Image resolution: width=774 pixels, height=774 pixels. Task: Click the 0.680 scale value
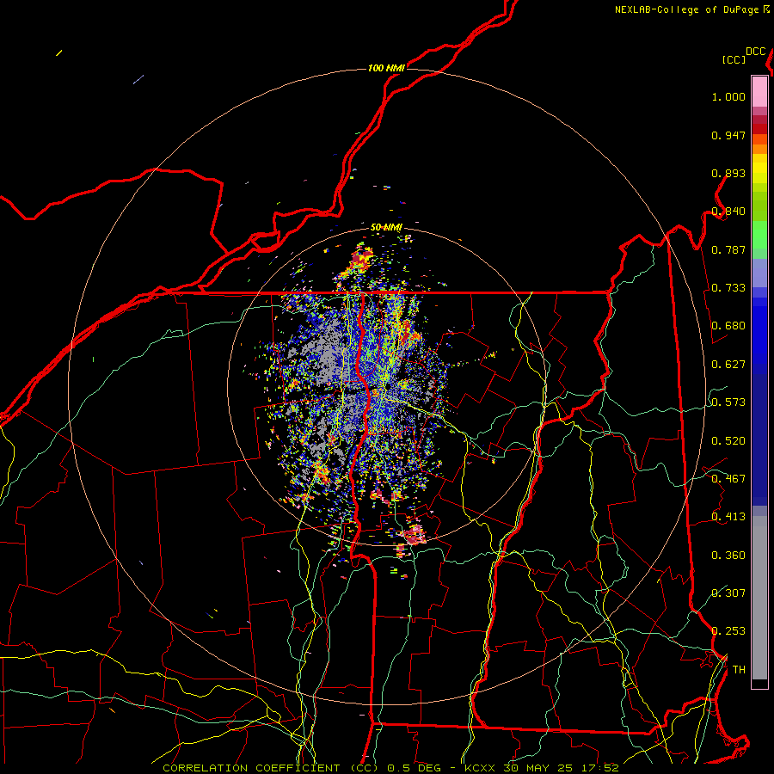(728, 326)
